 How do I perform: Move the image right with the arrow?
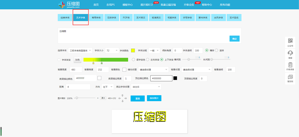click(x=126, y=98)
